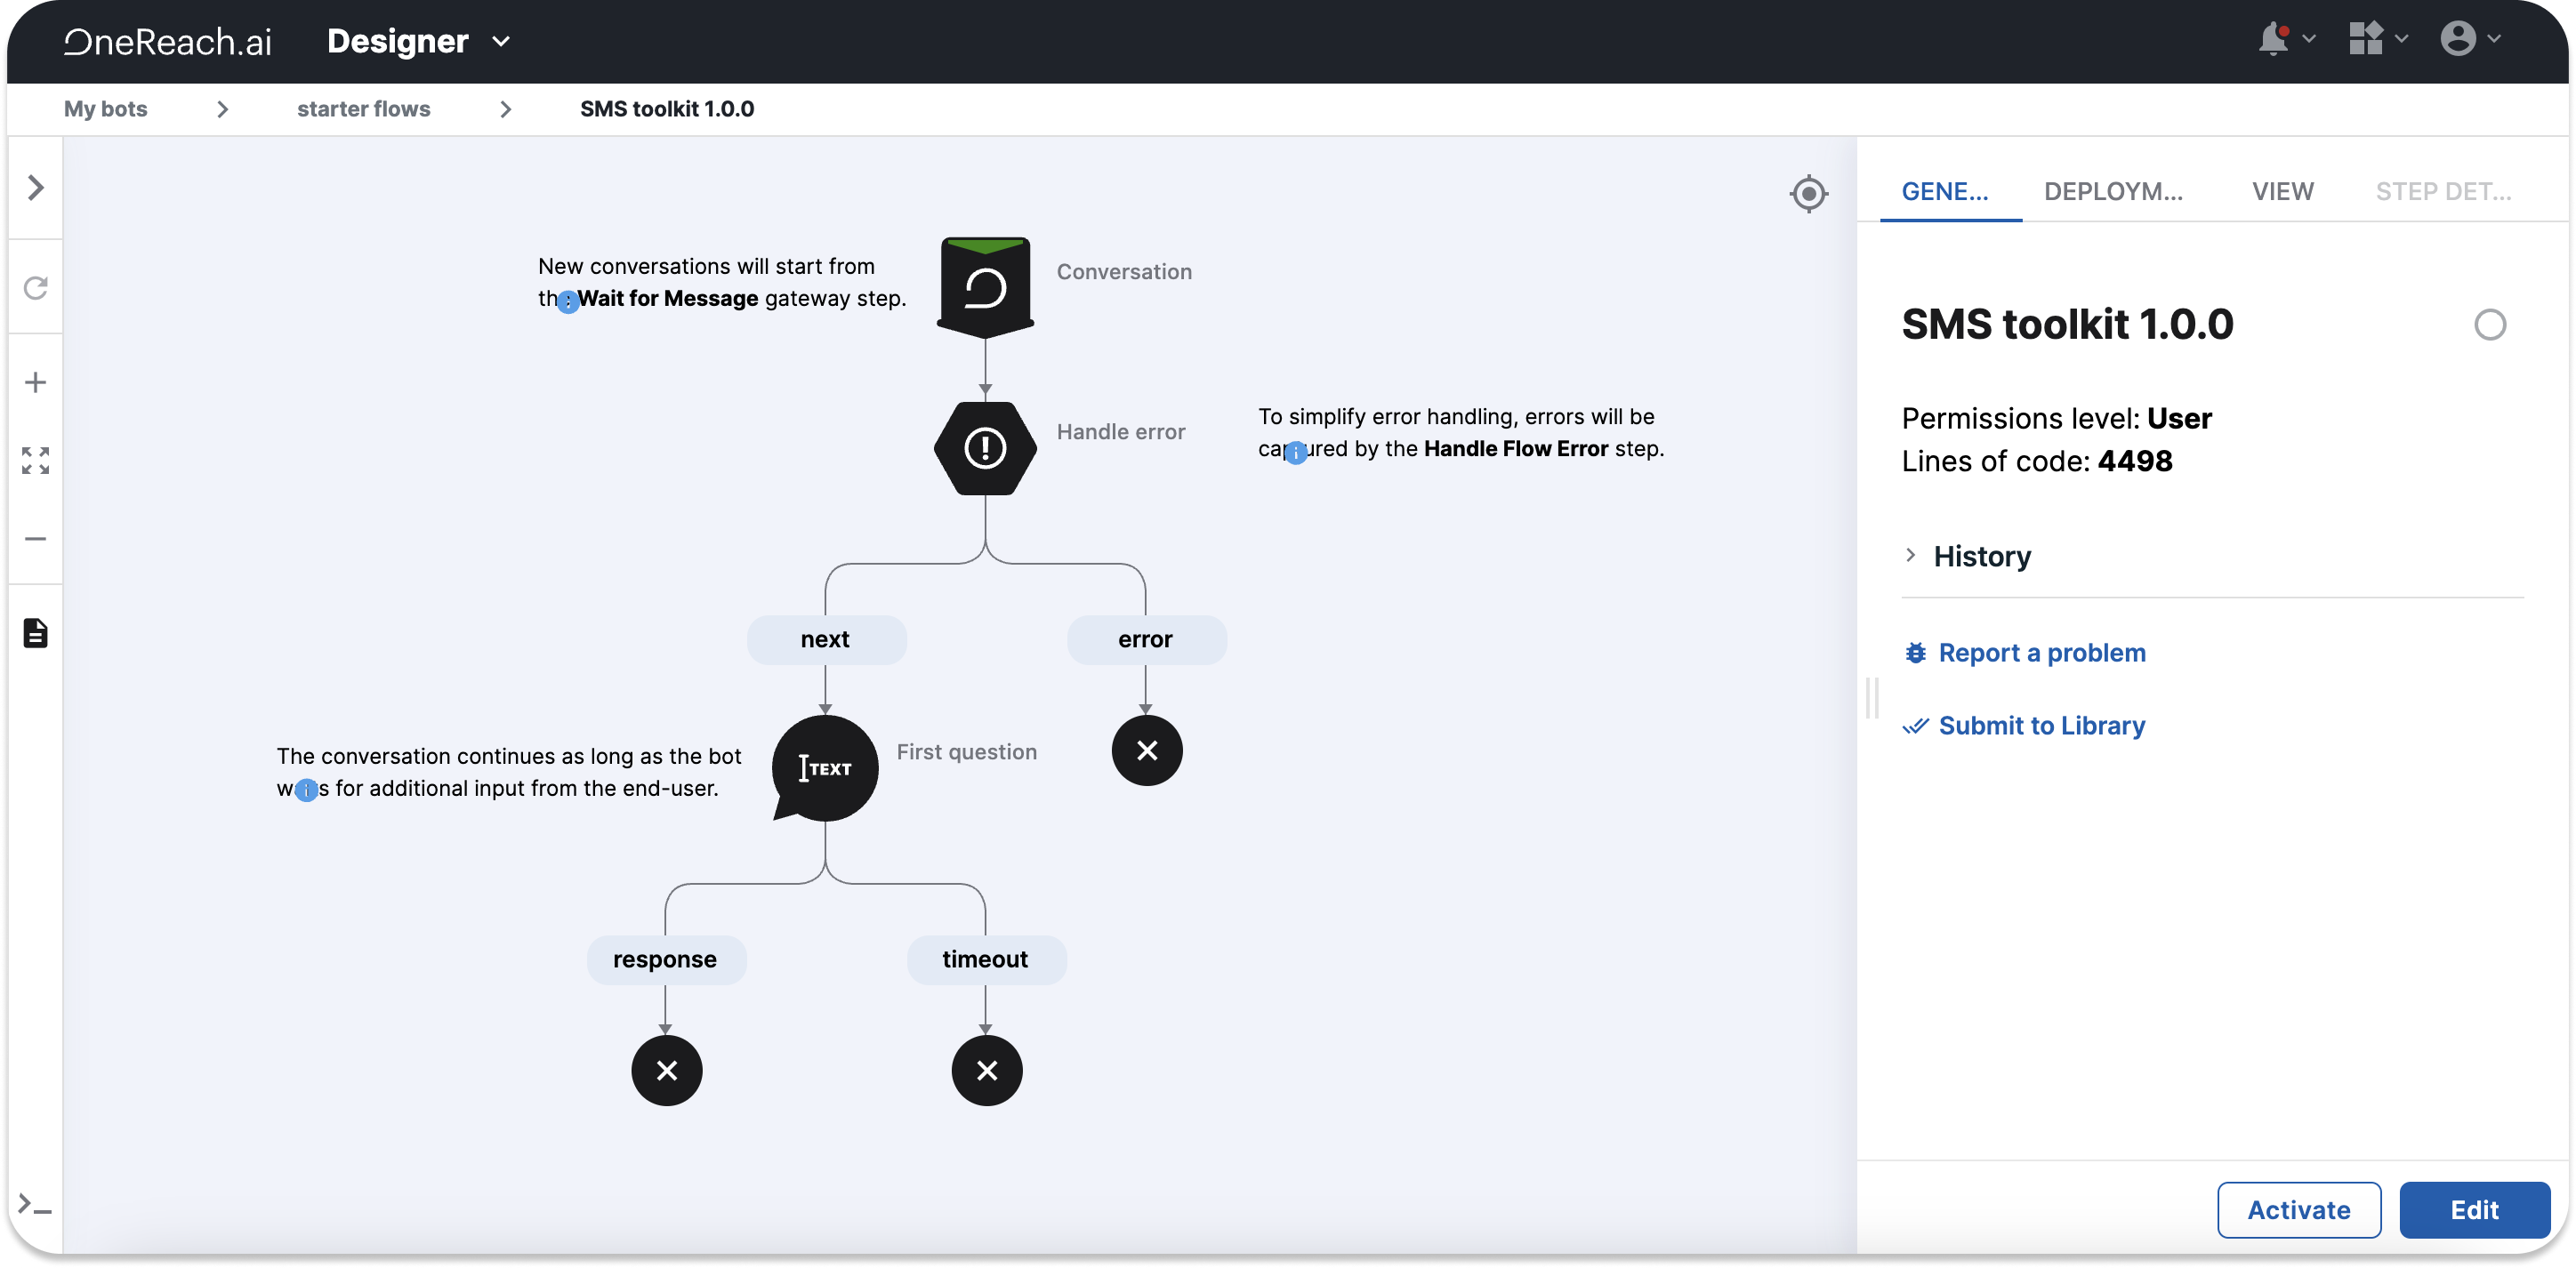Click the info dot on Wait for Message note
Screen dimensions: 2576x1268
(x=568, y=302)
